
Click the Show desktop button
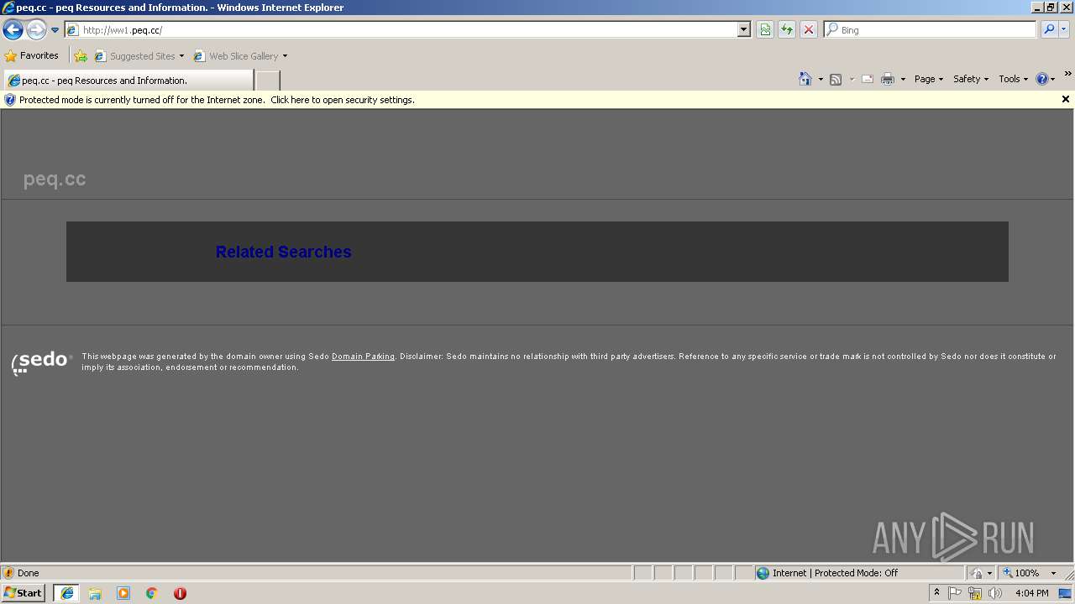pyautogui.click(x=1066, y=593)
